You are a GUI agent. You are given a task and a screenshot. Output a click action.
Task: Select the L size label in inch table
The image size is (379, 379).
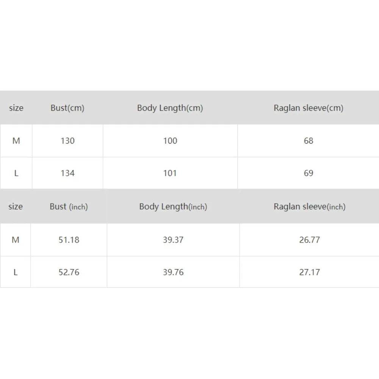click(16, 273)
